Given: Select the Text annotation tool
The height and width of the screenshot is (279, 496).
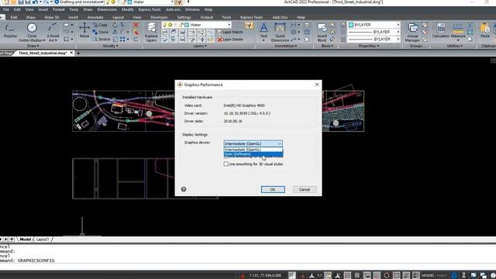Looking at the screenshot, I should (263, 32).
